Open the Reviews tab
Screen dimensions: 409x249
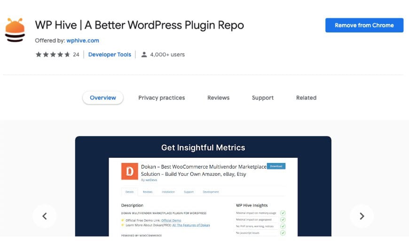tap(218, 98)
